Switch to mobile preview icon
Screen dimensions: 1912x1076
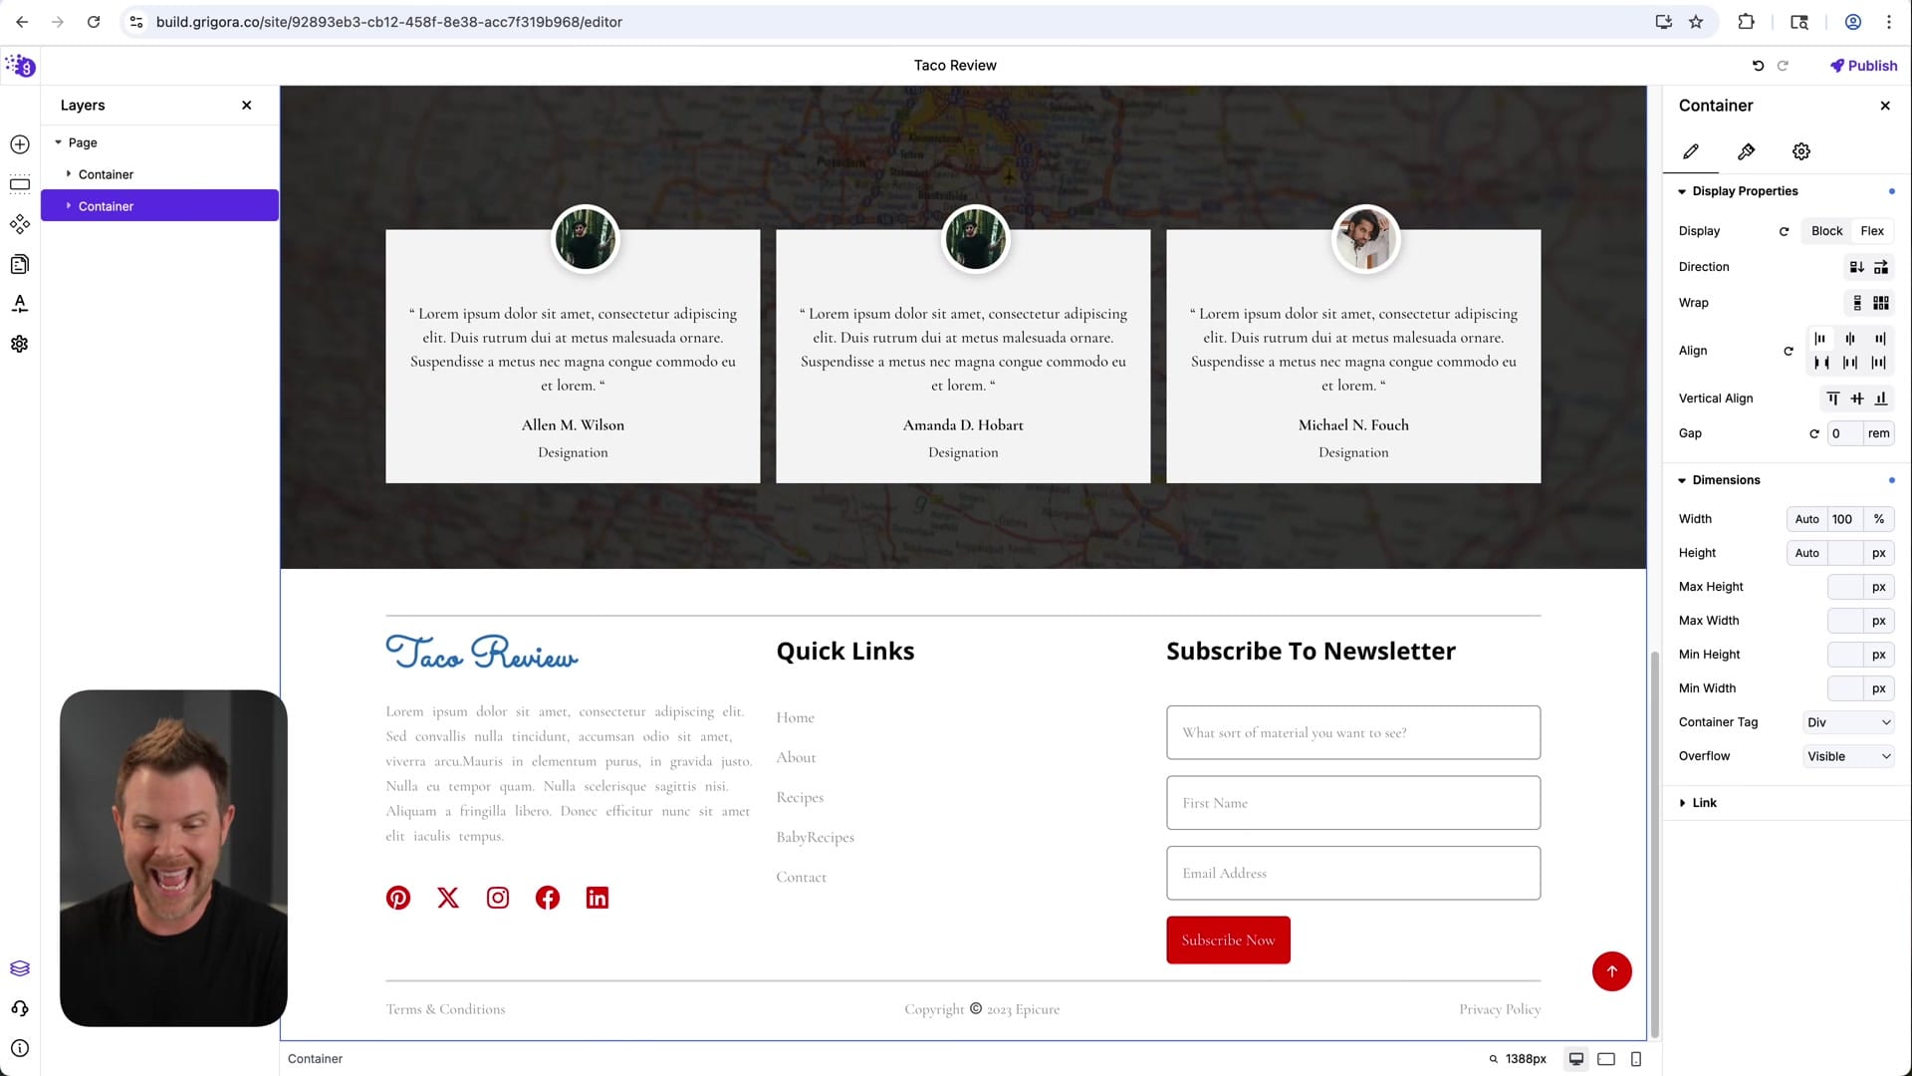[1636, 1059]
